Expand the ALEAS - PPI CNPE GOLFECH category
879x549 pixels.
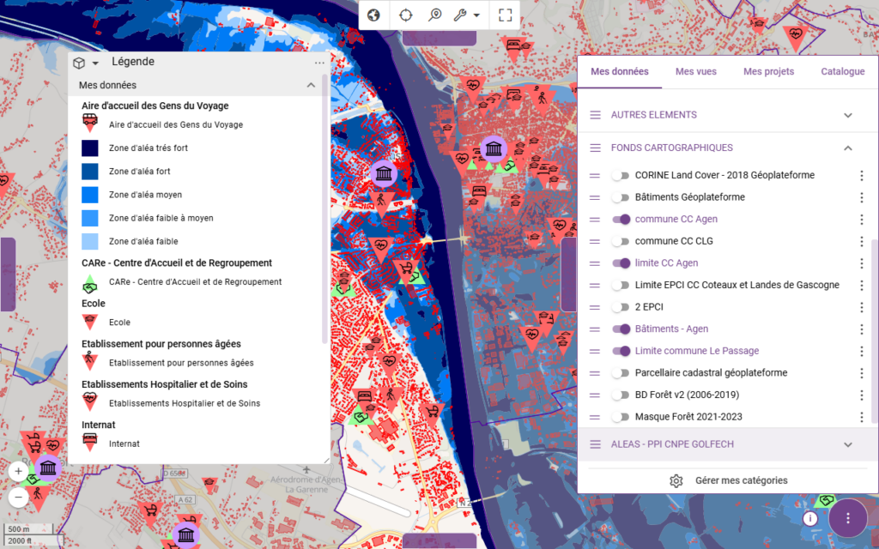pyautogui.click(x=847, y=444)
